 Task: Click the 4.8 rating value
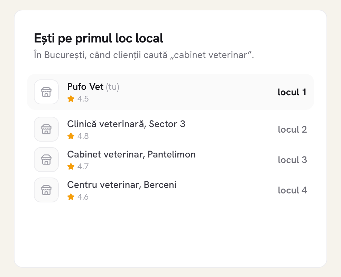pos(83,136)
